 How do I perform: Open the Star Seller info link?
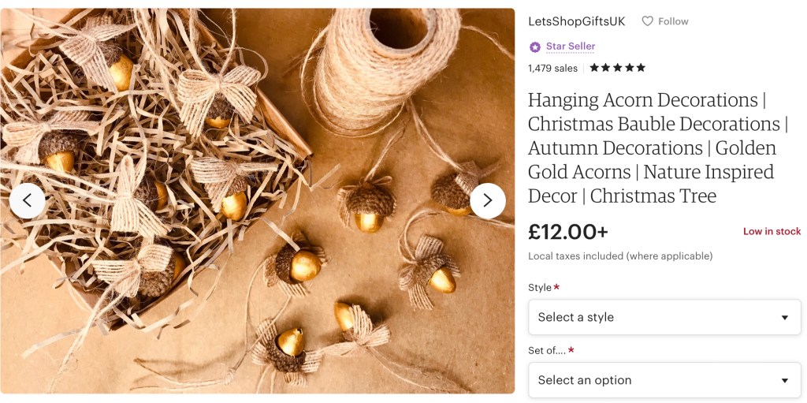click(x=571, y=47)
